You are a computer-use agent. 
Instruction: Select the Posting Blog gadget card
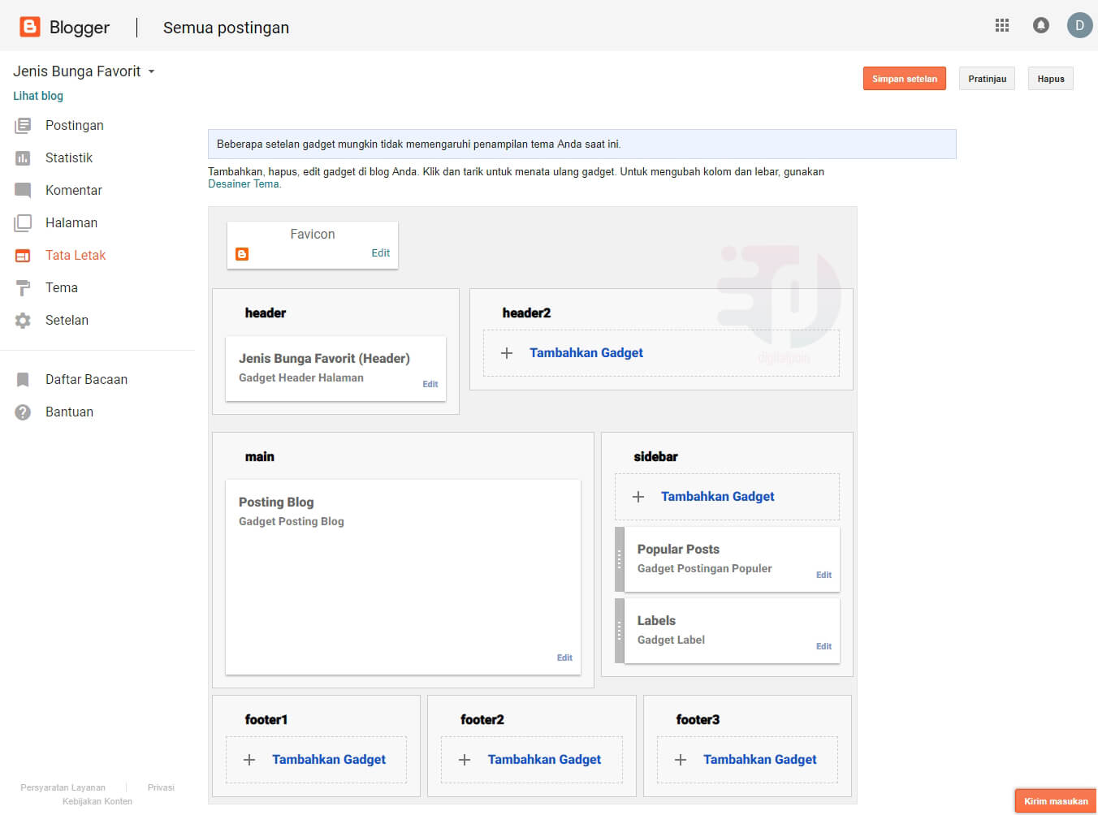click(x=403, y=577)
